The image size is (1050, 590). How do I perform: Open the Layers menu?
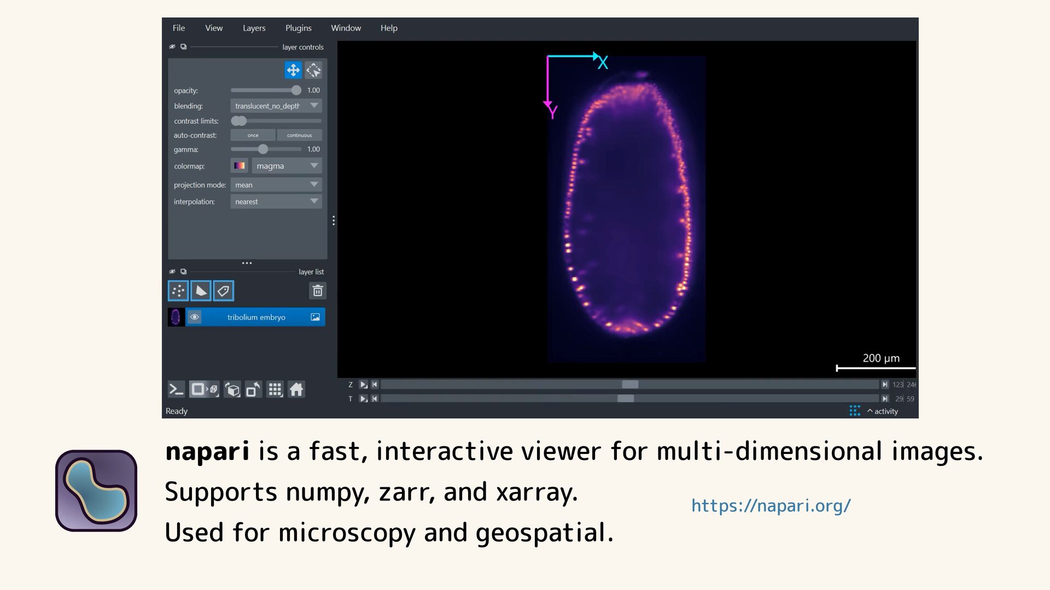coord(254,28)
